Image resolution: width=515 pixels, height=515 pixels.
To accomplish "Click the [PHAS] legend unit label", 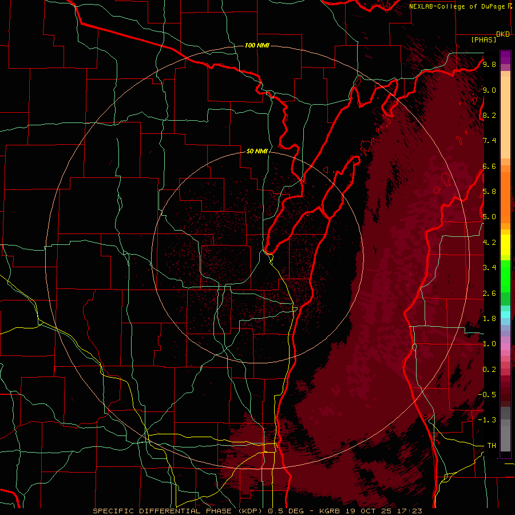I will [x=484, y=39].
